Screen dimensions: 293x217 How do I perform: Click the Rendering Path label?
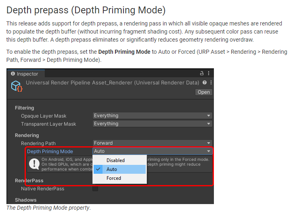38,143
